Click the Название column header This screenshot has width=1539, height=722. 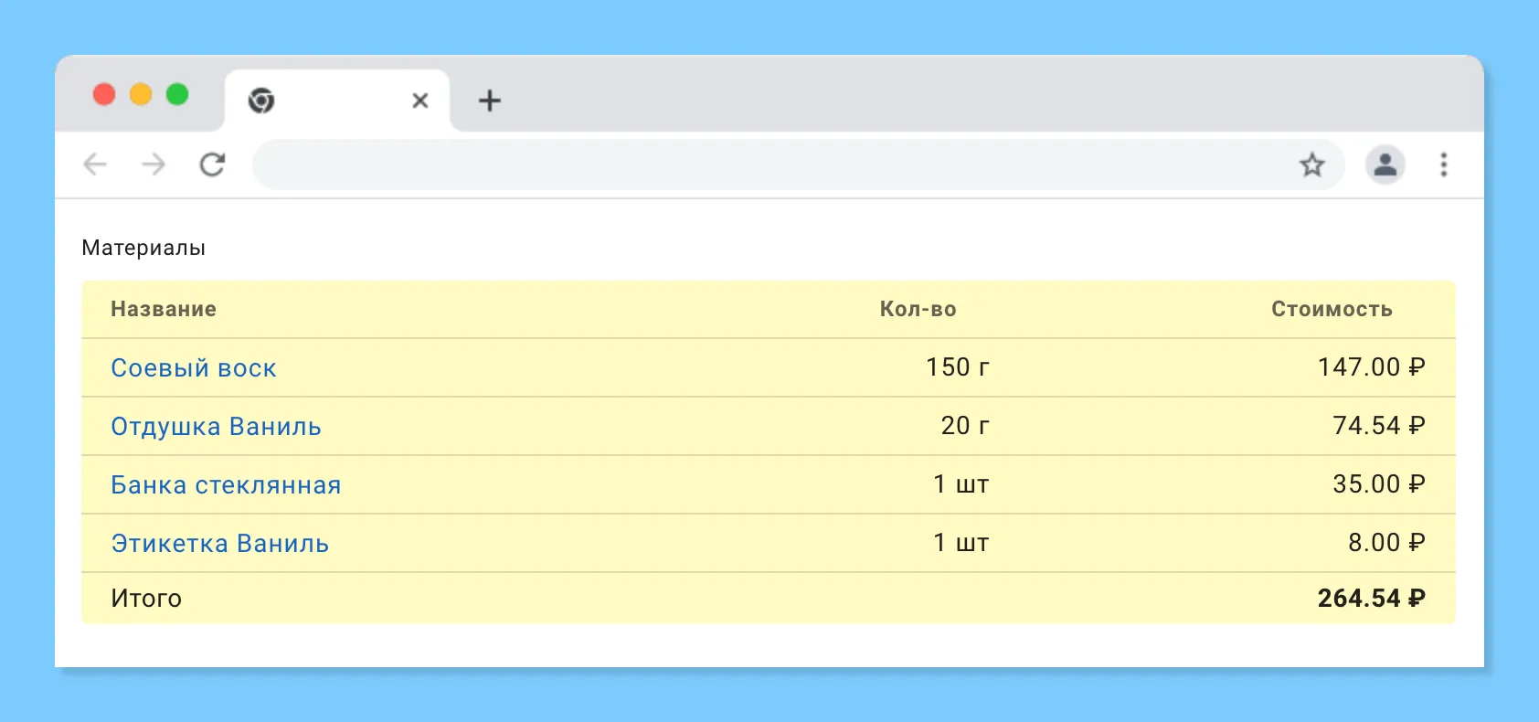pos(164,309)
